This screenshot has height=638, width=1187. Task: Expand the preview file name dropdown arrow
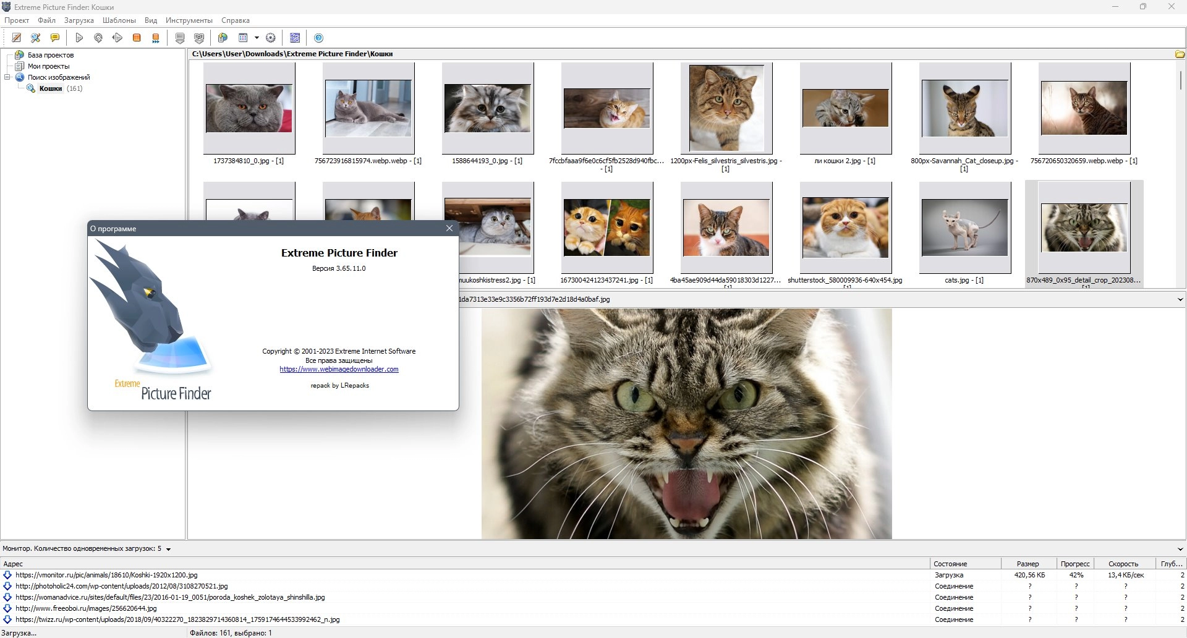pos(1180,299)
